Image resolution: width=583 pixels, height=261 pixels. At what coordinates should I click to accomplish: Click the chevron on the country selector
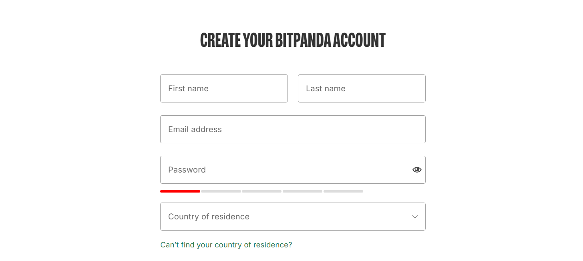click(415, 217)
